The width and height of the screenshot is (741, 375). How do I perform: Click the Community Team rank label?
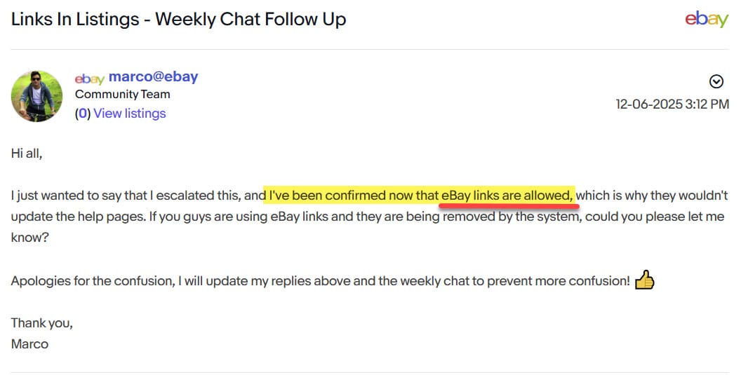(x=122, y=95)
